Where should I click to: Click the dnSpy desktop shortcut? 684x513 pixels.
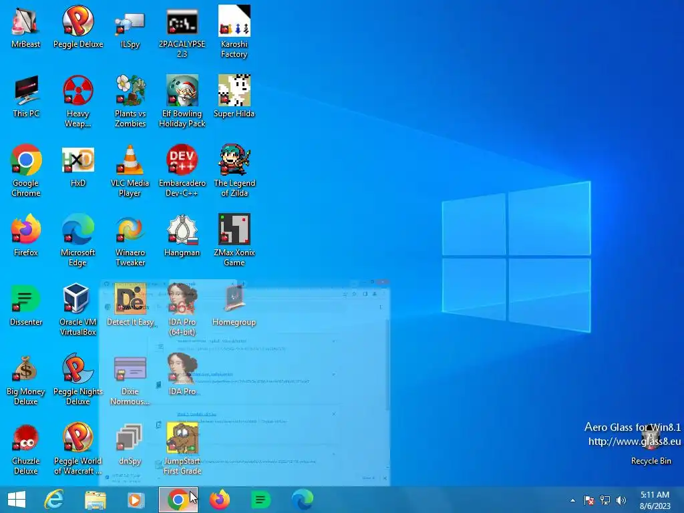click(130, 444)
